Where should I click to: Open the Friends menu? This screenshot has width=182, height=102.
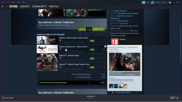pos(13,2)
